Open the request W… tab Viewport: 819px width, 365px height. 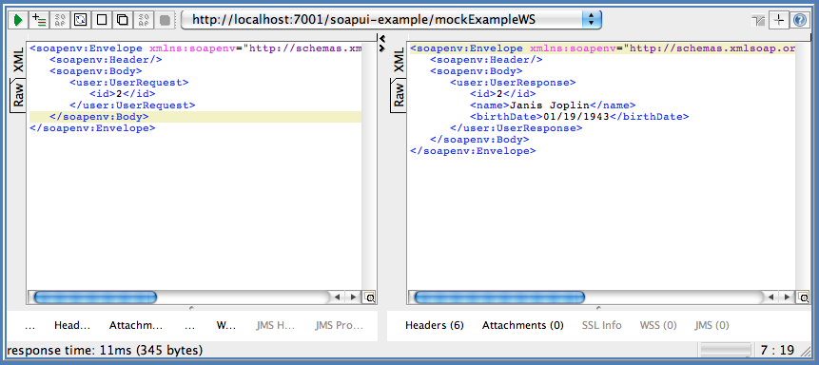click(226, 325)
